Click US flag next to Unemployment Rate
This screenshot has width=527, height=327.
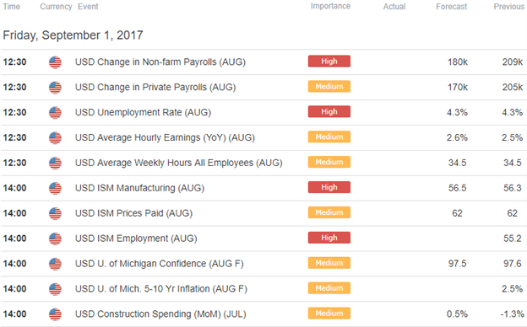point(55,112)
